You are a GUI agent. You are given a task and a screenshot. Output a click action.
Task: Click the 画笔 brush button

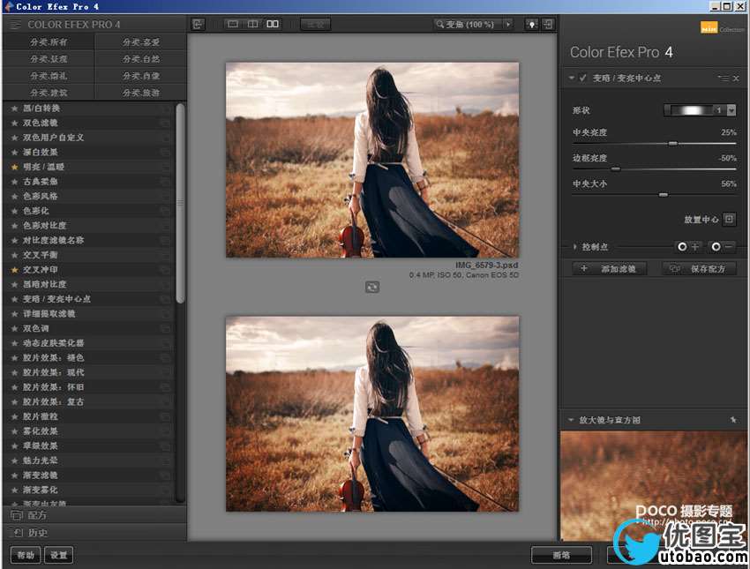561,555
